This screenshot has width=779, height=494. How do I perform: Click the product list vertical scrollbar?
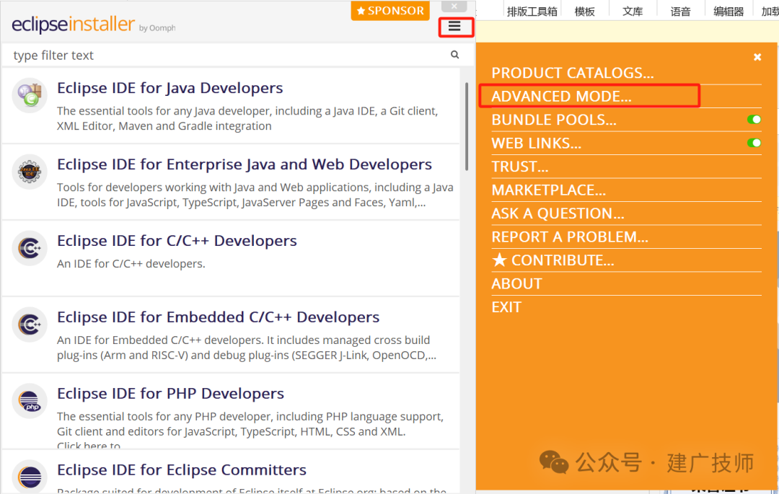coord(467,127)
